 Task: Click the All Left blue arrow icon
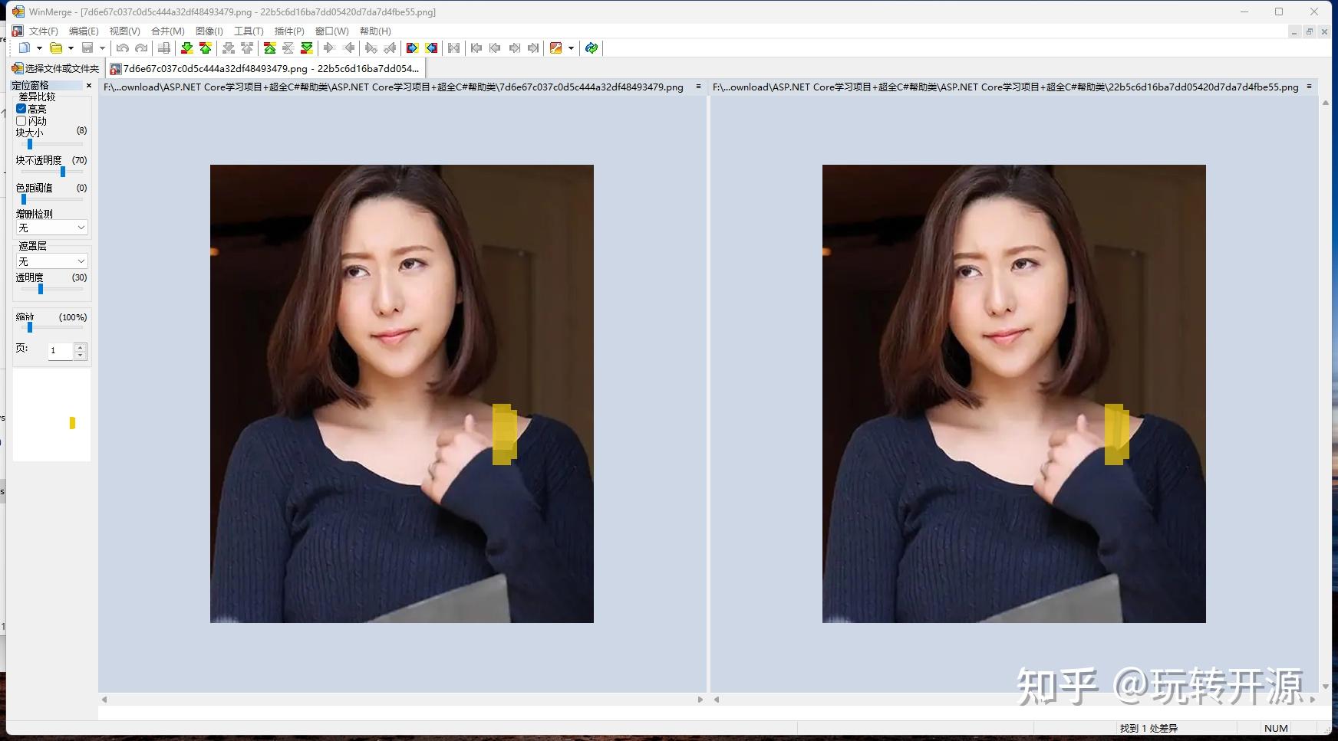coord(431,48)
